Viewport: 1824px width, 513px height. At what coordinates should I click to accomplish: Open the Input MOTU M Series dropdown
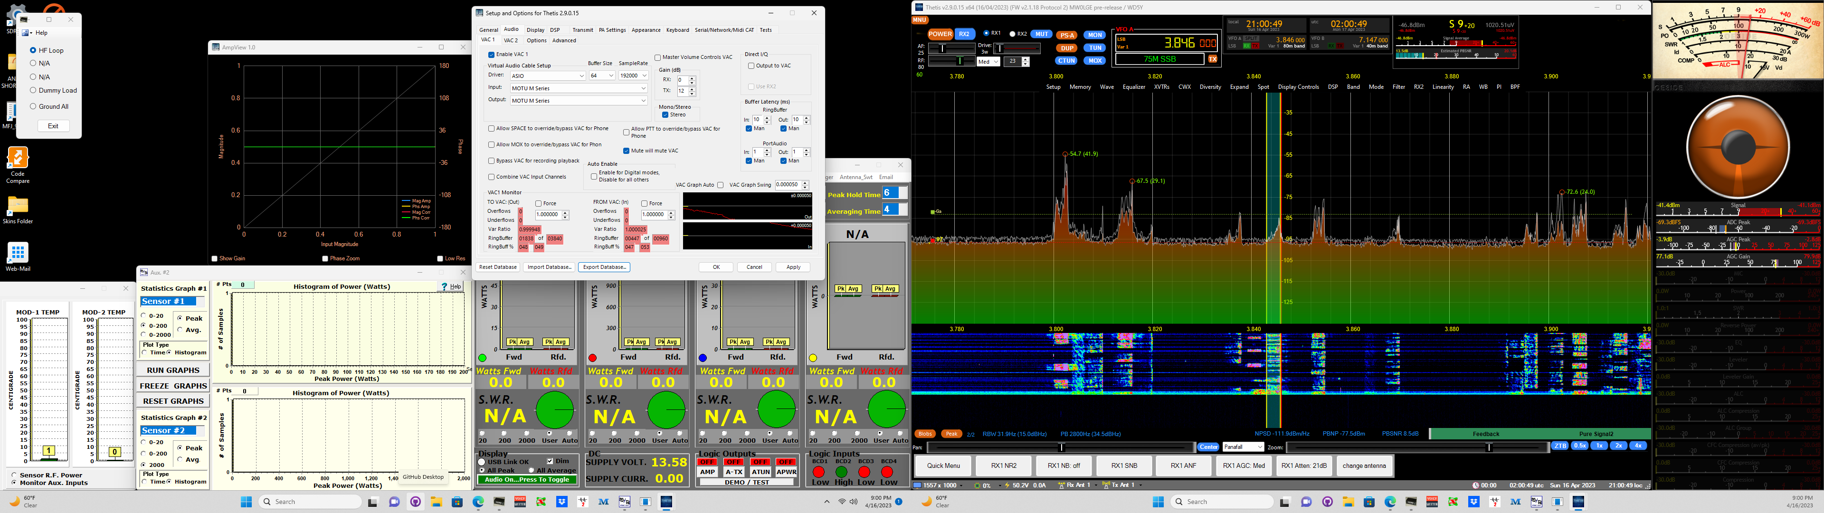[x=579, y=88]
